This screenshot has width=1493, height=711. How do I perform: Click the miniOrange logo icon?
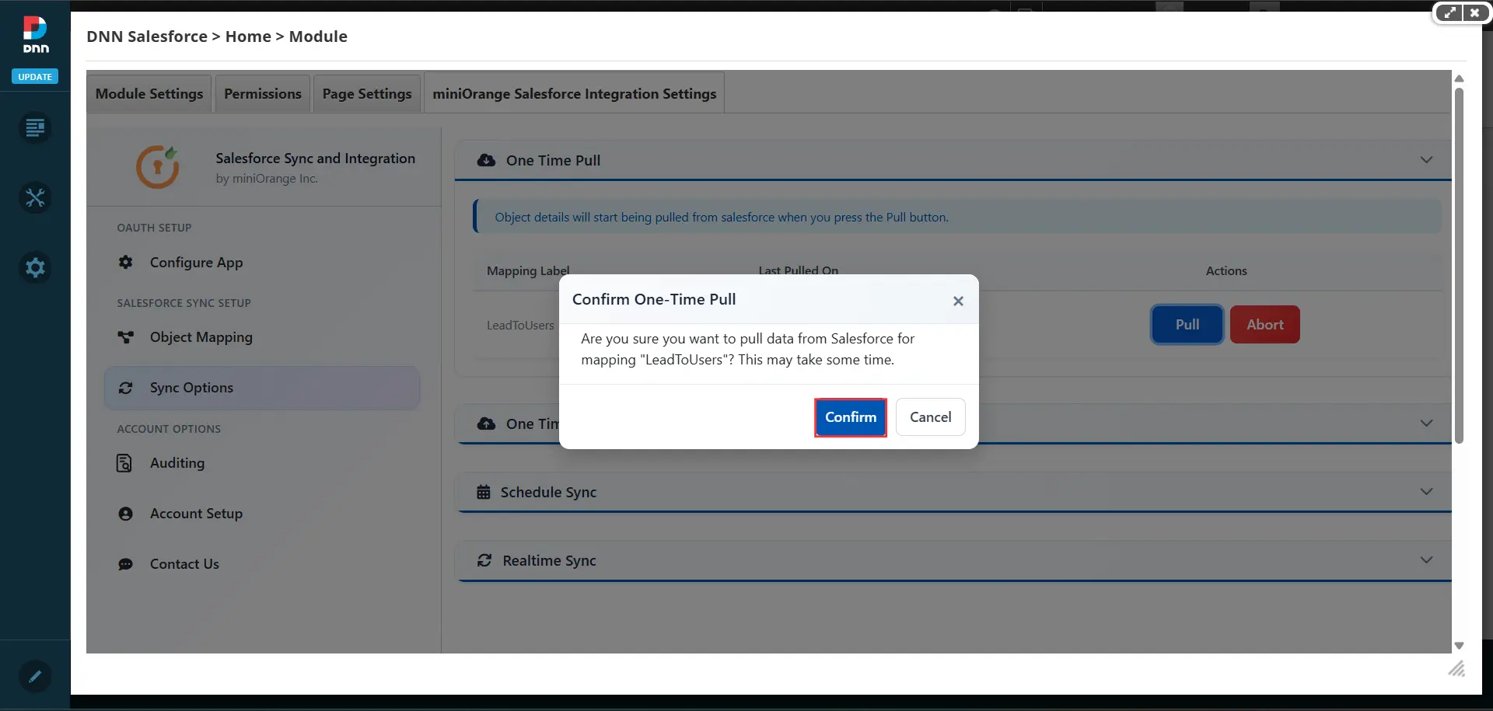158,166
